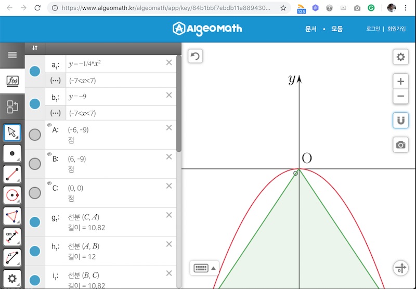
Task: Toggle visibility of segment g₁
Action: (x=35, y=222)
